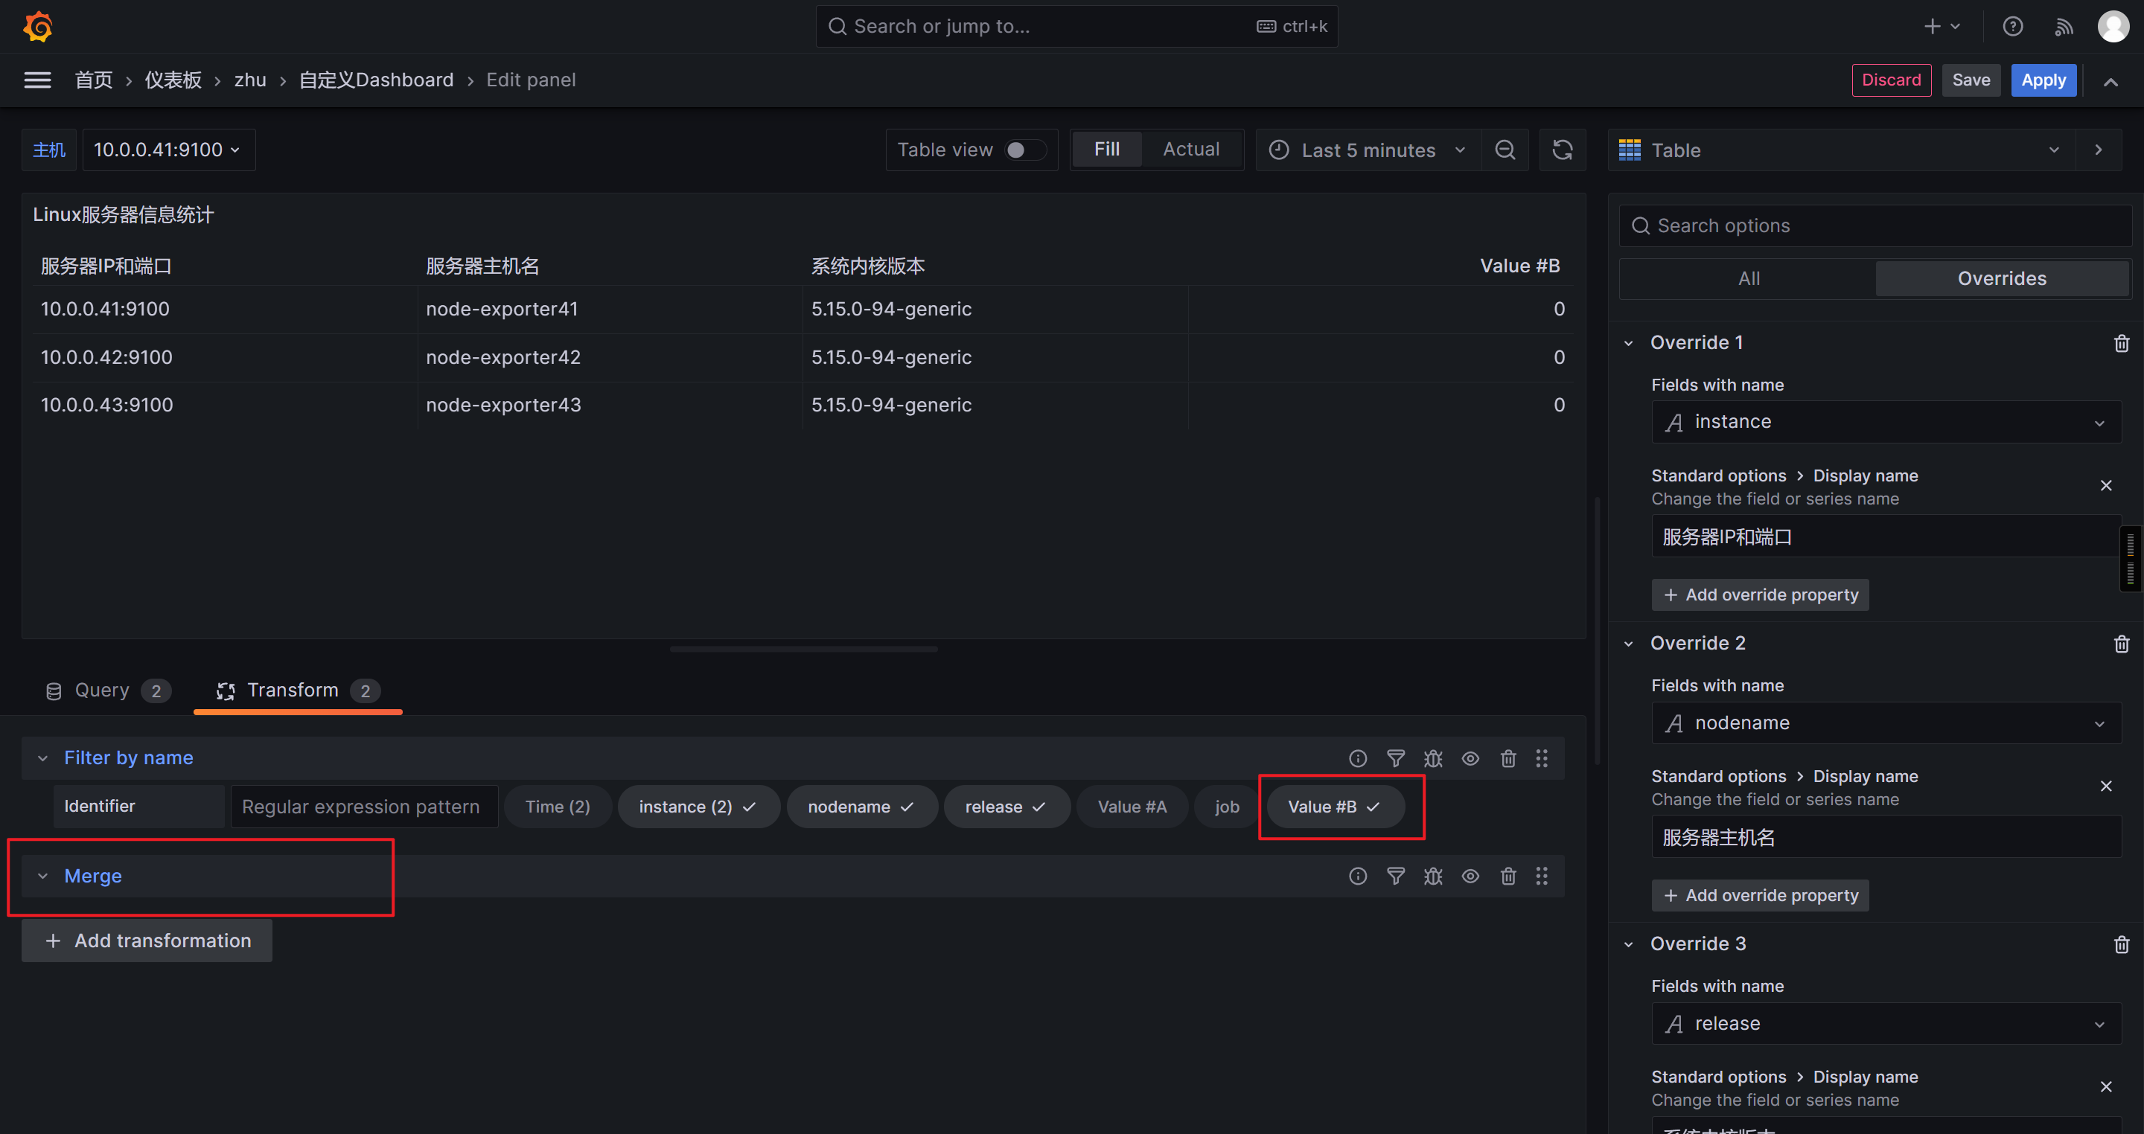Open debug for Filter by name transformation
Viewport: 2144px width, 1134px height.
pyautogui.click(x=1433, y=758)
